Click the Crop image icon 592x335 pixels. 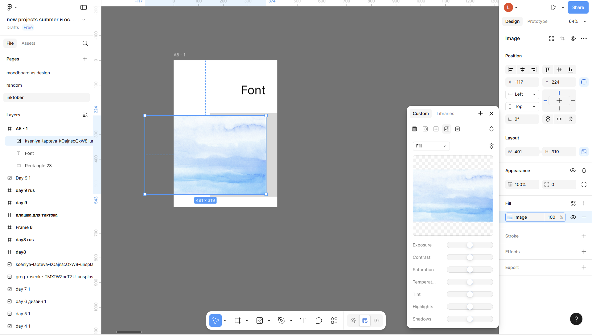click(x=562, y=39)
